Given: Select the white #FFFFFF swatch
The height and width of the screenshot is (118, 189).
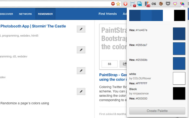Looking at the screenshot, I should [179, 78].
